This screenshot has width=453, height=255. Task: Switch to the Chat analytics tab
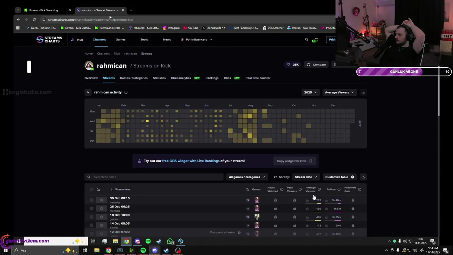pyautogui.click(x=181, y=78)
